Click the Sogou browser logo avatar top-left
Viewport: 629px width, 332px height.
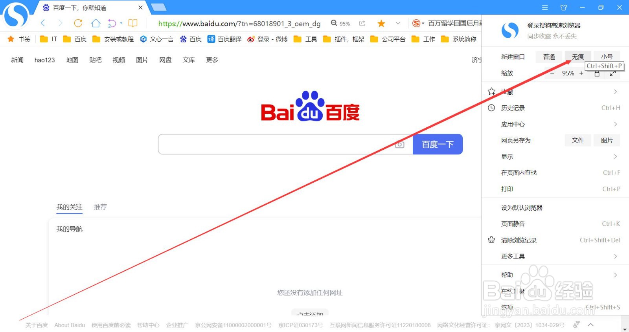pyautogui.click(x=16, y=16)
